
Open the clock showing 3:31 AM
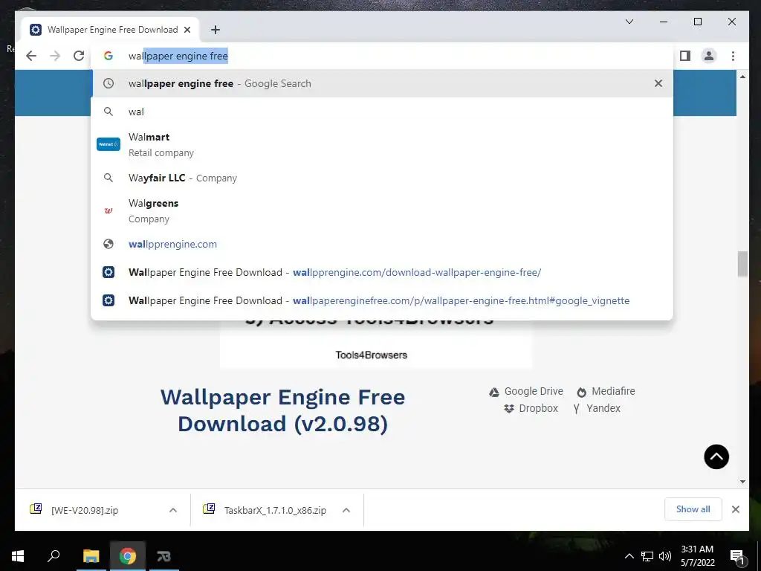pyautogui.click(x=697, y=556)
